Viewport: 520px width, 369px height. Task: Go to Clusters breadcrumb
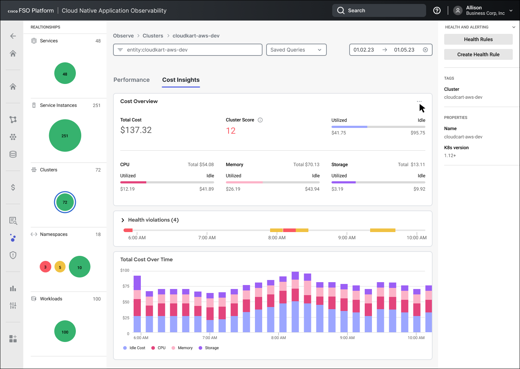153,36
